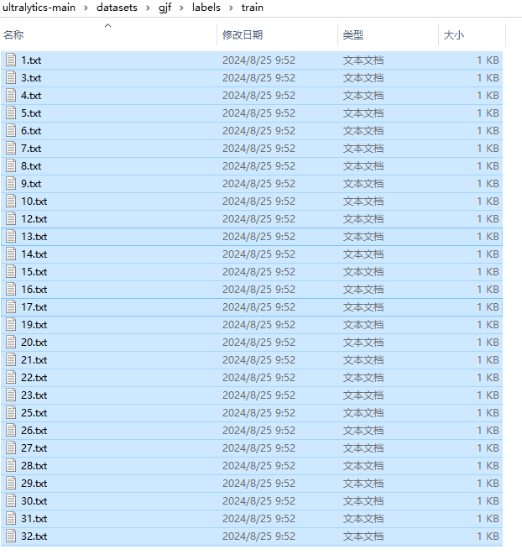Click the type cell of 30.txt
Image resolution: width=522 pixels, height=560 pixels.
pos(363,500)
